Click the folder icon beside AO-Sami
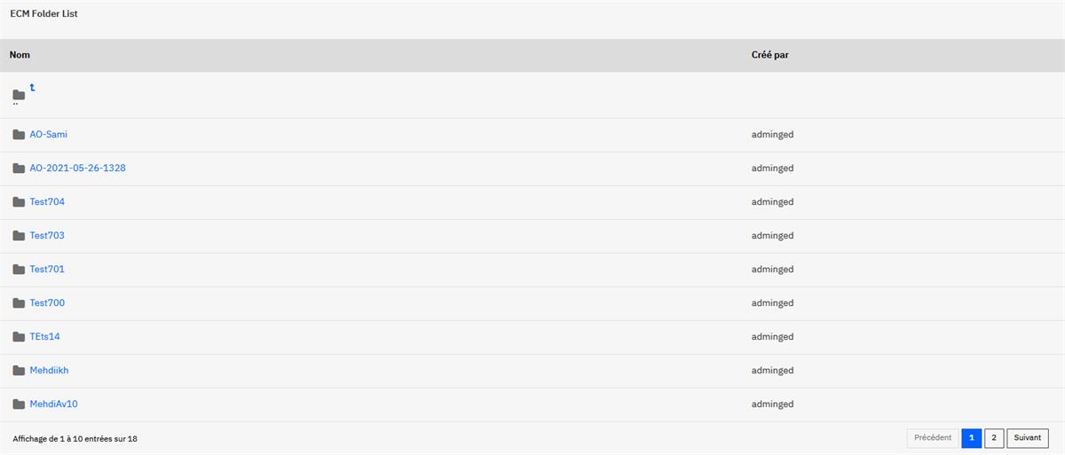Image resolution: width=1065 pixels, height=455 pixels. coord(19,135)
